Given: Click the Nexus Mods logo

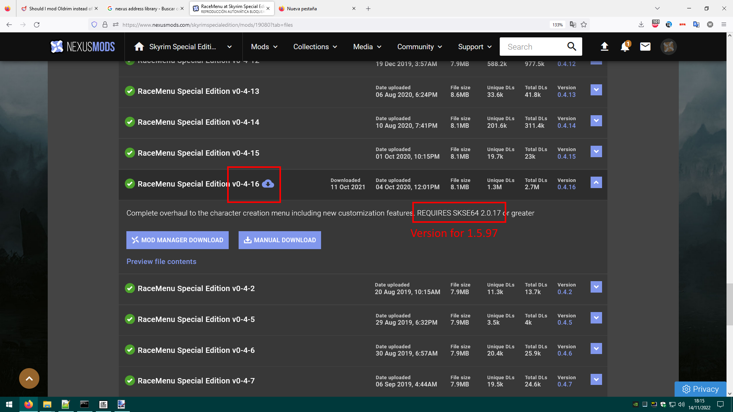Looking at the screenshot, I should pyautogui.click(x=82, y=47).
